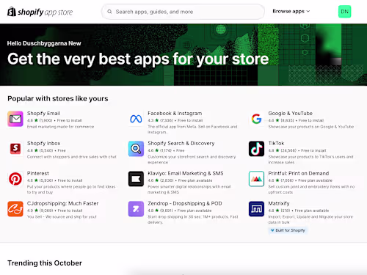Open the Pinterest app icon

15,179
